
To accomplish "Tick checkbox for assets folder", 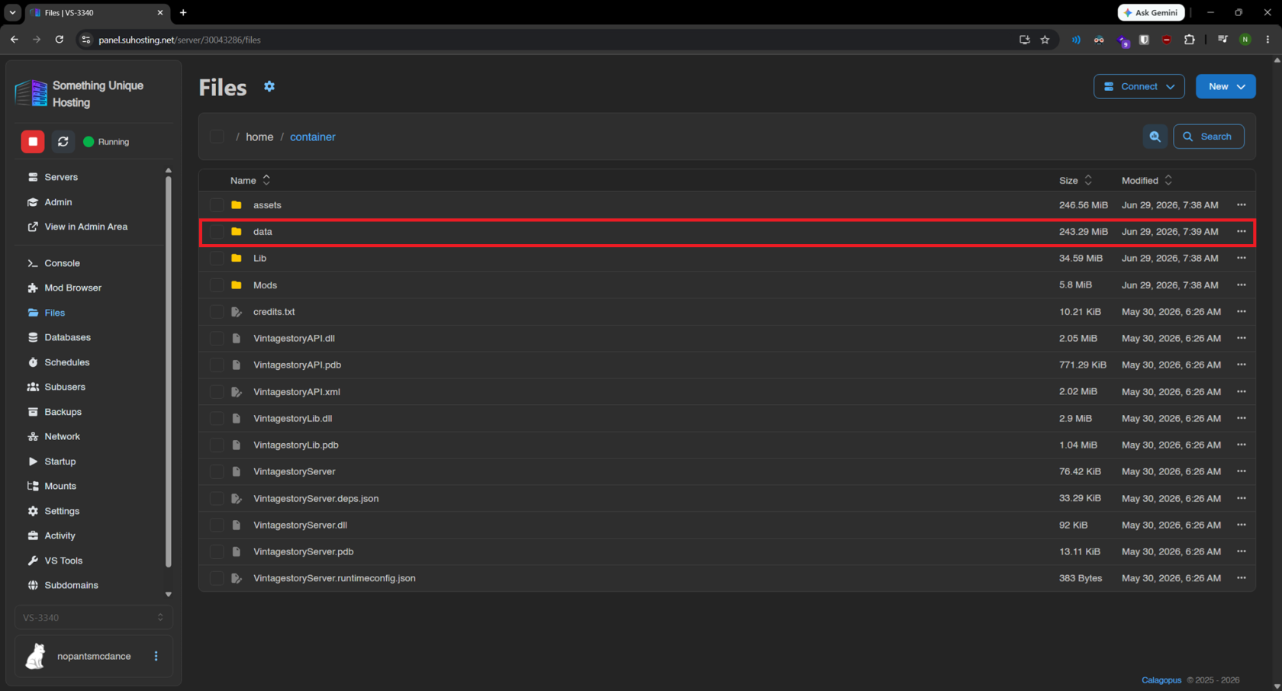I will (x=217, y=205).
